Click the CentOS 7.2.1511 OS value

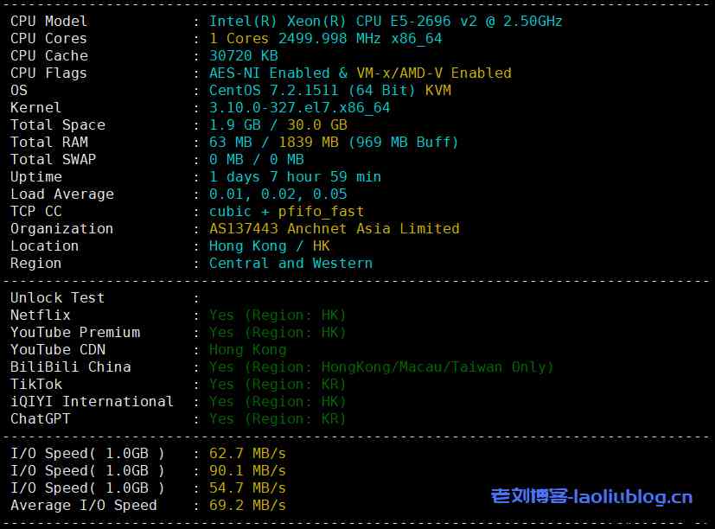330,91
